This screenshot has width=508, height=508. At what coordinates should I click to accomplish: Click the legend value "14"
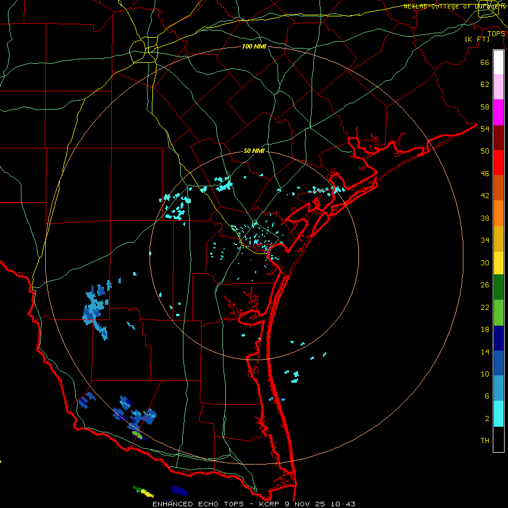[485, 352]
